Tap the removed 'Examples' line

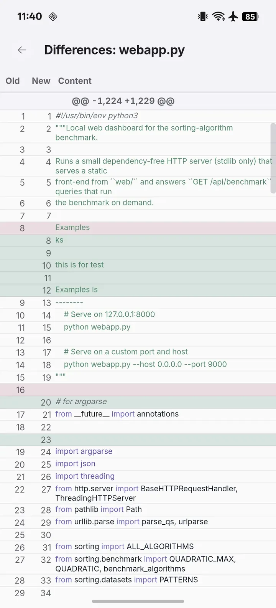138,228
